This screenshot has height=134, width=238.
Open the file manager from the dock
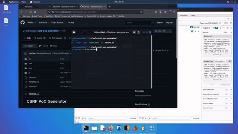coord(94,128)
